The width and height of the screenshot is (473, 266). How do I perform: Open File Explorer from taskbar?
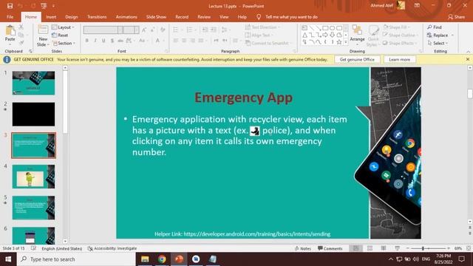[x=145, y=259]
